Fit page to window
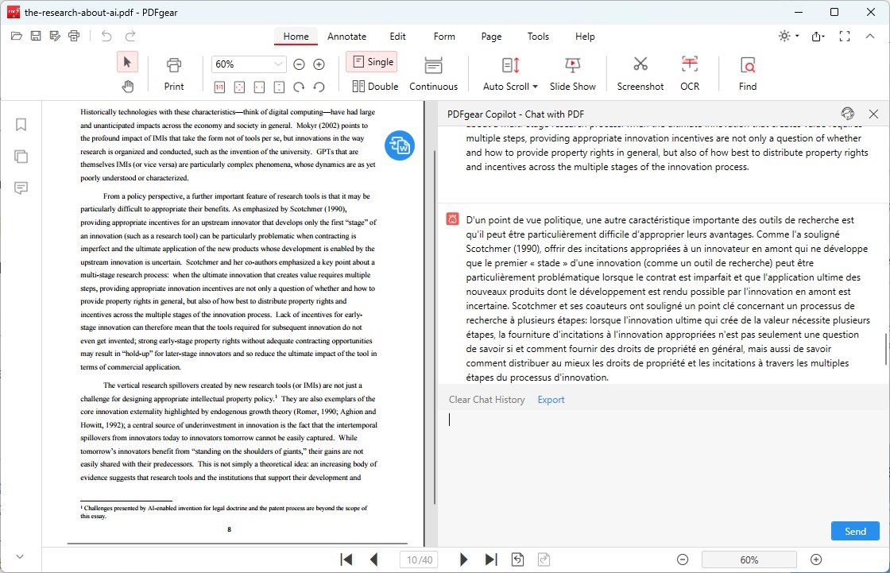 click(x=239, y=87)
